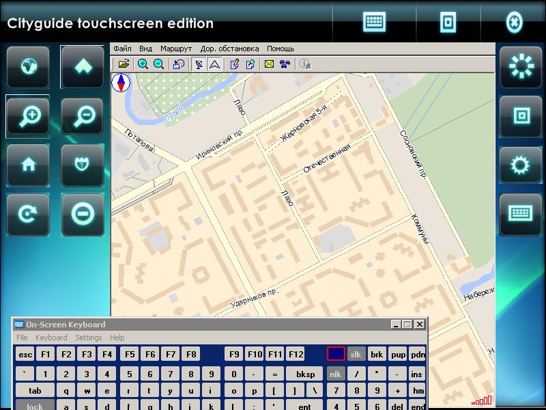Toggle the slk scroll lock key
The image size is (546, 410).
(356, 354)
